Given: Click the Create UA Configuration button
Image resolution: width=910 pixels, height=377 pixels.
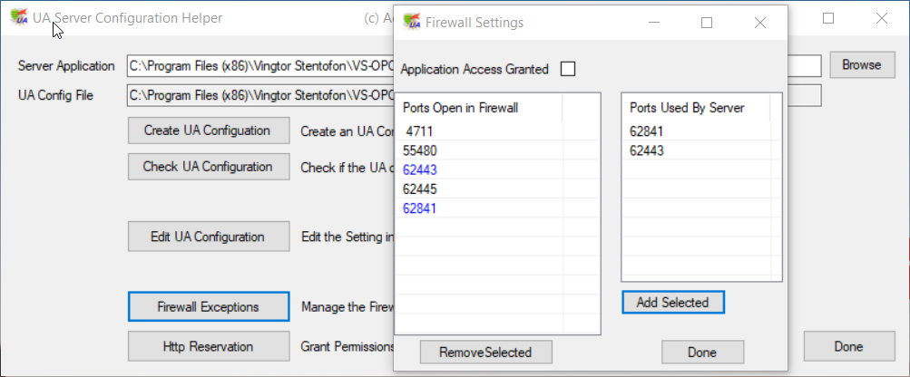Looking at the screenshot, I should point(208,130).
